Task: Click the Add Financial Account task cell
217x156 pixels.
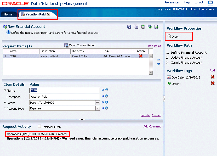Action: 117,56
